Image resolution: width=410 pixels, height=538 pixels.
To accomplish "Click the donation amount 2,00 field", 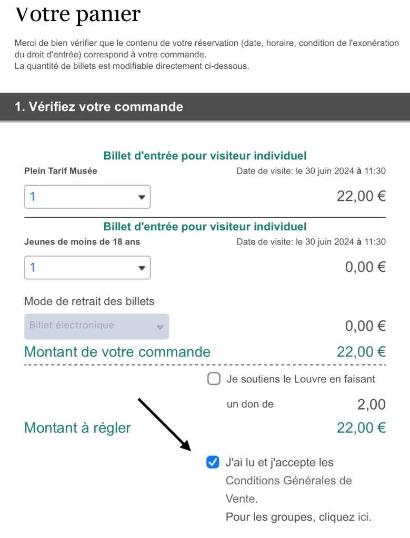I will point(371,404).
